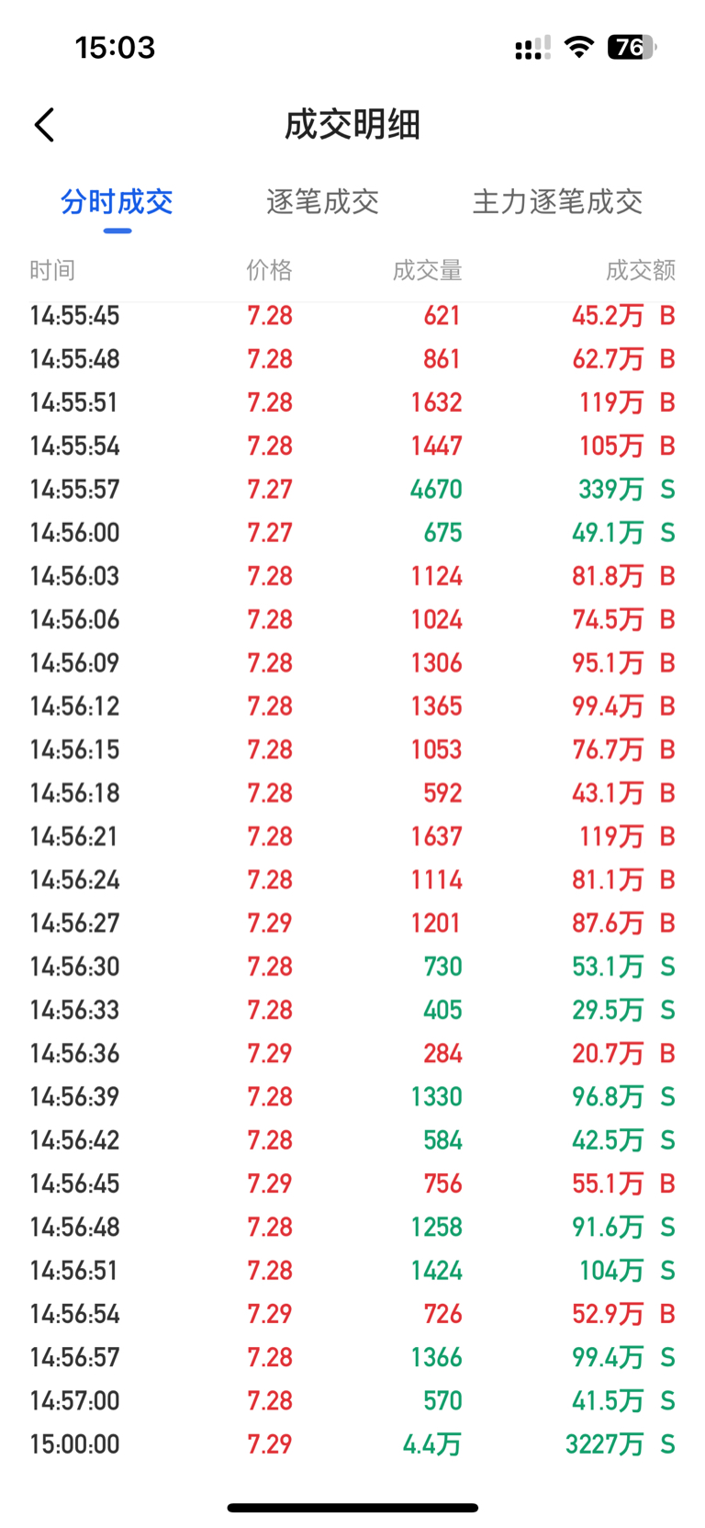Select the 14:55:57 row with 4670 volume
705x1528 pixels.
[352, 489]
